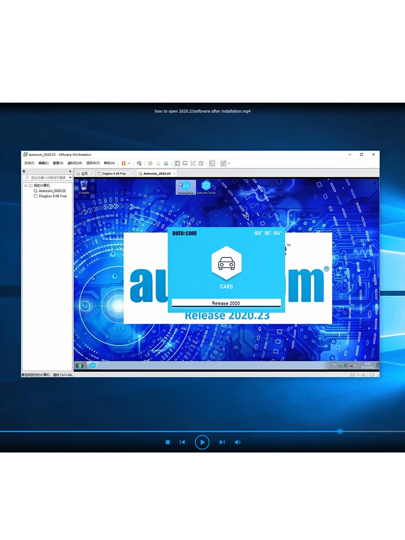The width and height of the screenshot is (405, 540).
Task: Collapse the 我的计算机 tree node
Action: 25,186
